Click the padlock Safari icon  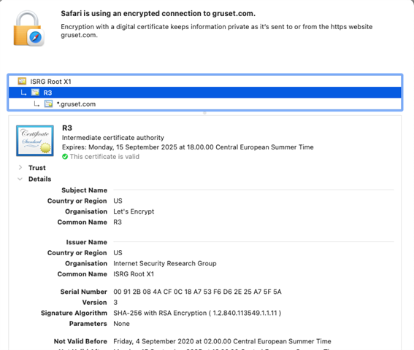click(x=28, y=28)
